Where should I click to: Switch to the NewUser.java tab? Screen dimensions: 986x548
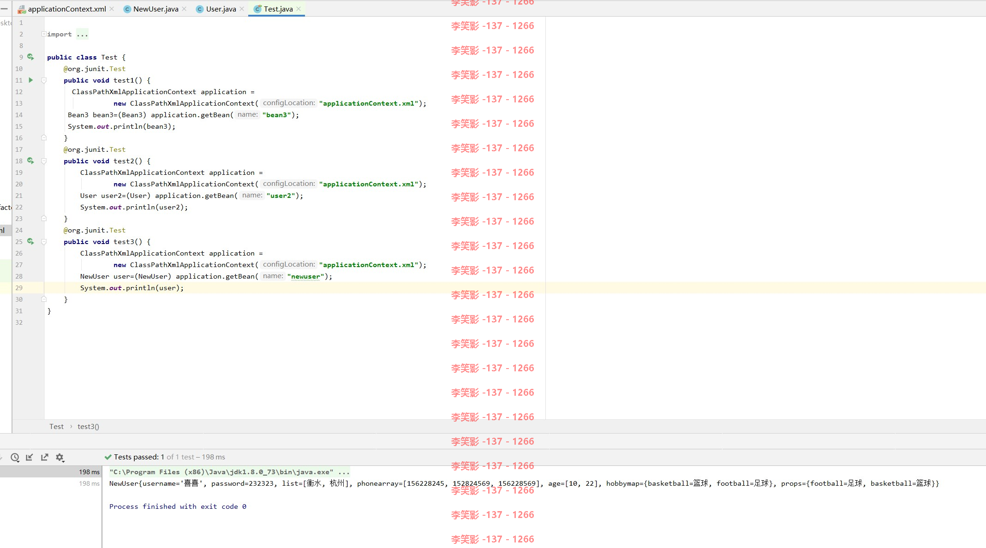(x=155, y=9)
